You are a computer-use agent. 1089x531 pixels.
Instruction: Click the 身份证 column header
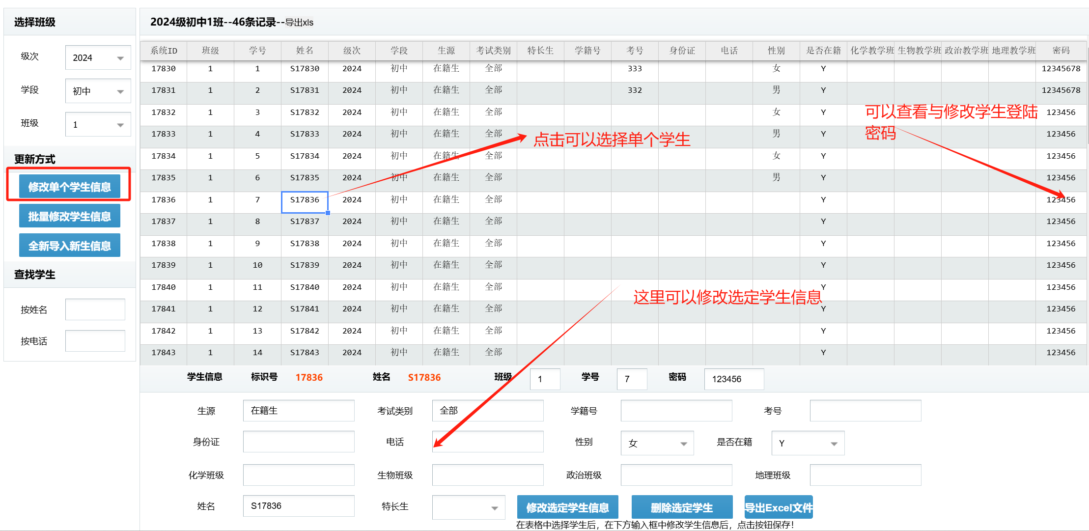click(682, 51)
